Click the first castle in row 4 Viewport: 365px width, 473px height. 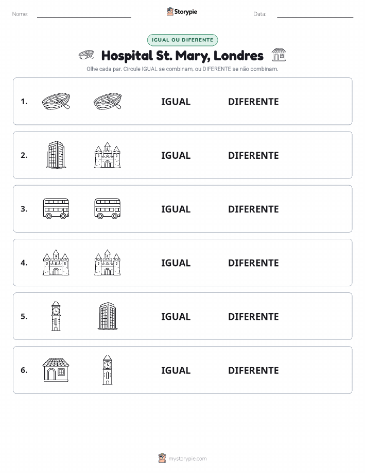56,263
